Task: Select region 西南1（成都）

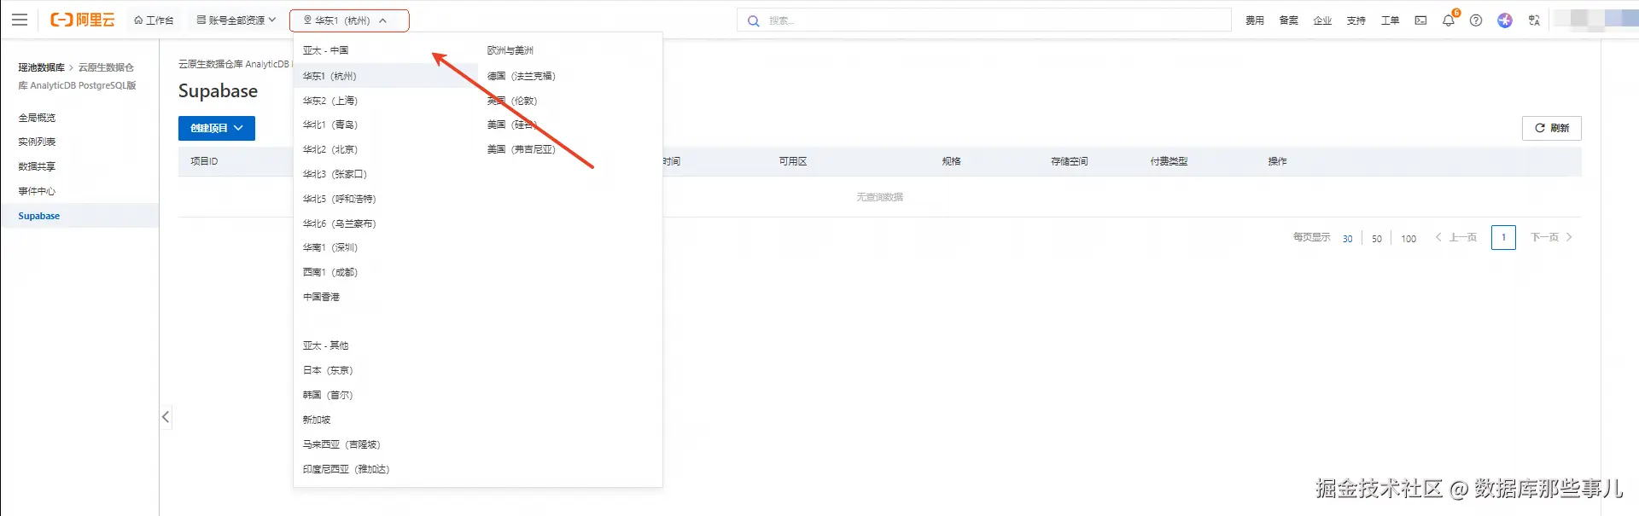Action: tap(330, 272)
